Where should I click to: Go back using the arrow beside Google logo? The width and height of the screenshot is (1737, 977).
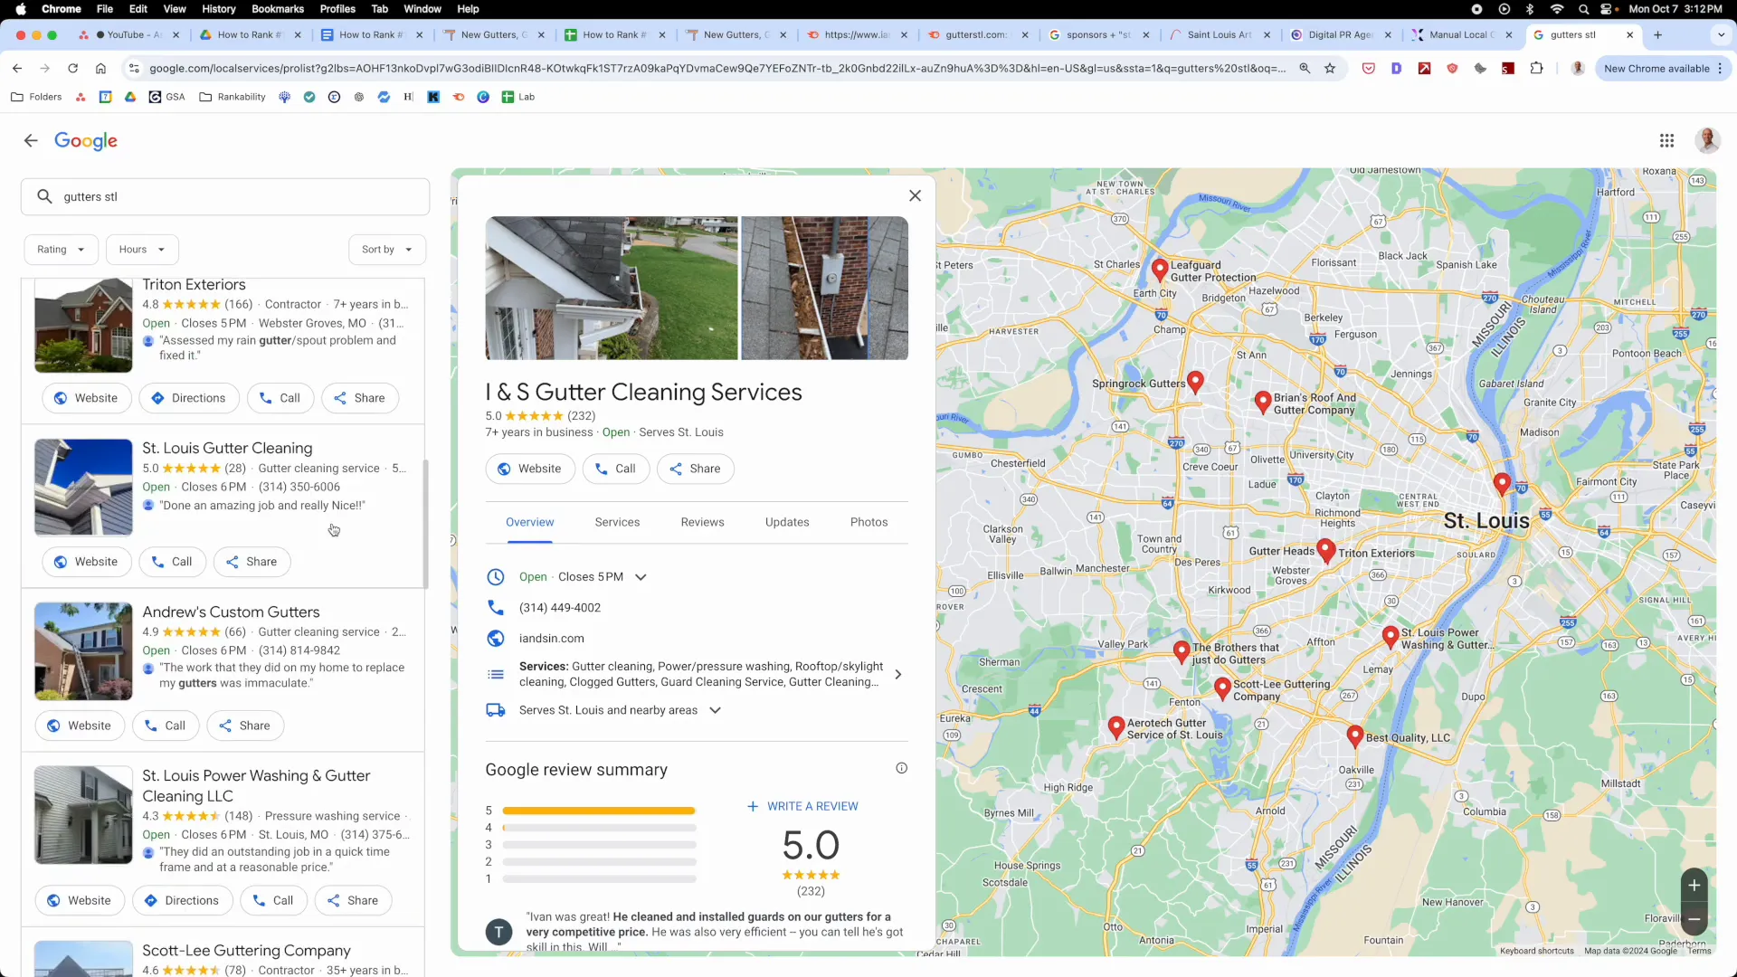click(x=31, y=140)
